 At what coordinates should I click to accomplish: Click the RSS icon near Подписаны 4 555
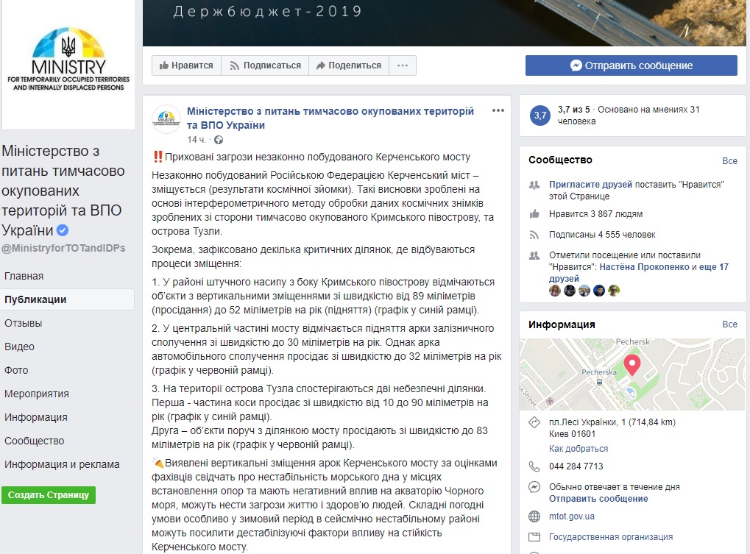534,235
